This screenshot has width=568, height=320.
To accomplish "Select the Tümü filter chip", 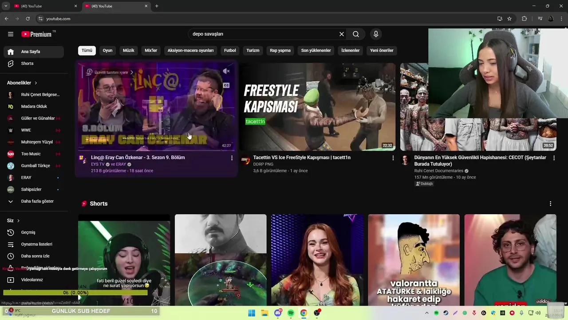I will click(x=87, y=51).
